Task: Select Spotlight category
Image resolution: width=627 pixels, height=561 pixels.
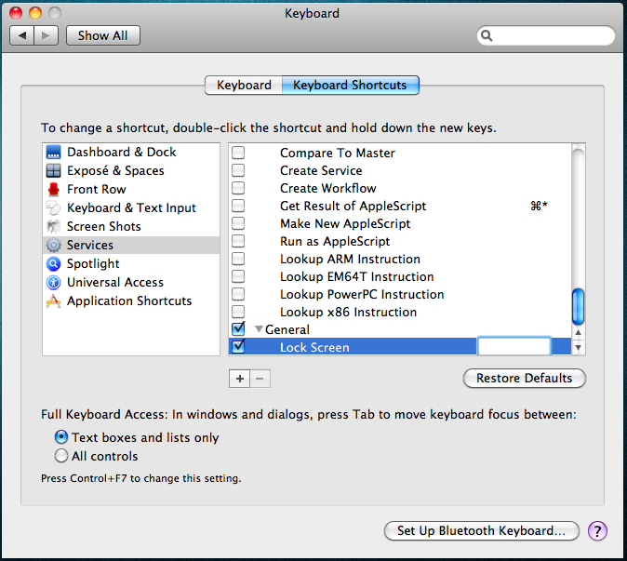Action: click(131, 264)
